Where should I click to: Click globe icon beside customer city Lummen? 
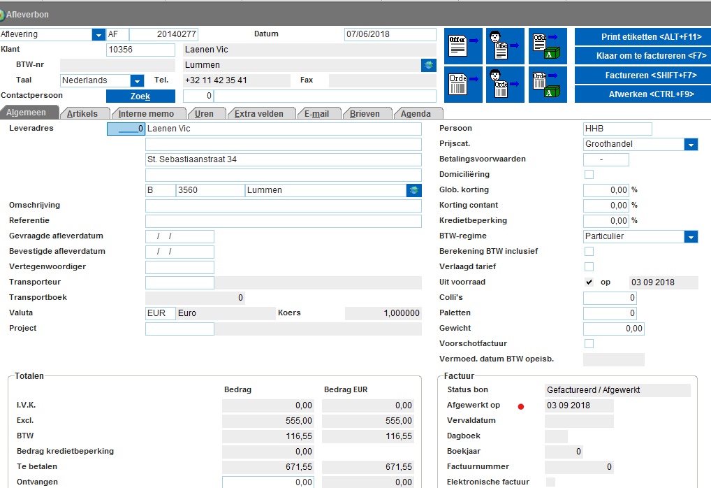click(429, 65)
